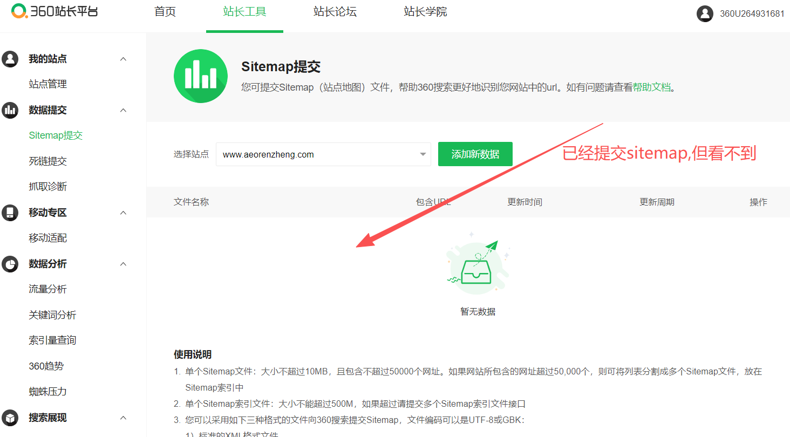Image resolution: width=790 pixels, height=437 pixels.
Task: Click the 我的站点 person icon
Action: 10,59
